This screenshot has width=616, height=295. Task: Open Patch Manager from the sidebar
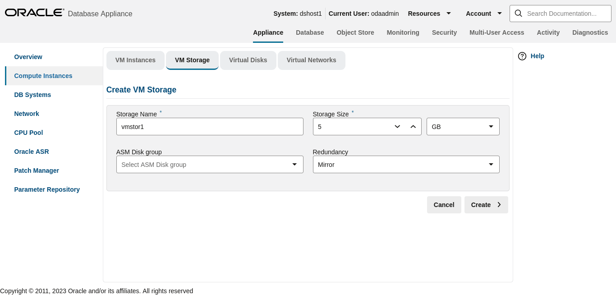(37, 170)
